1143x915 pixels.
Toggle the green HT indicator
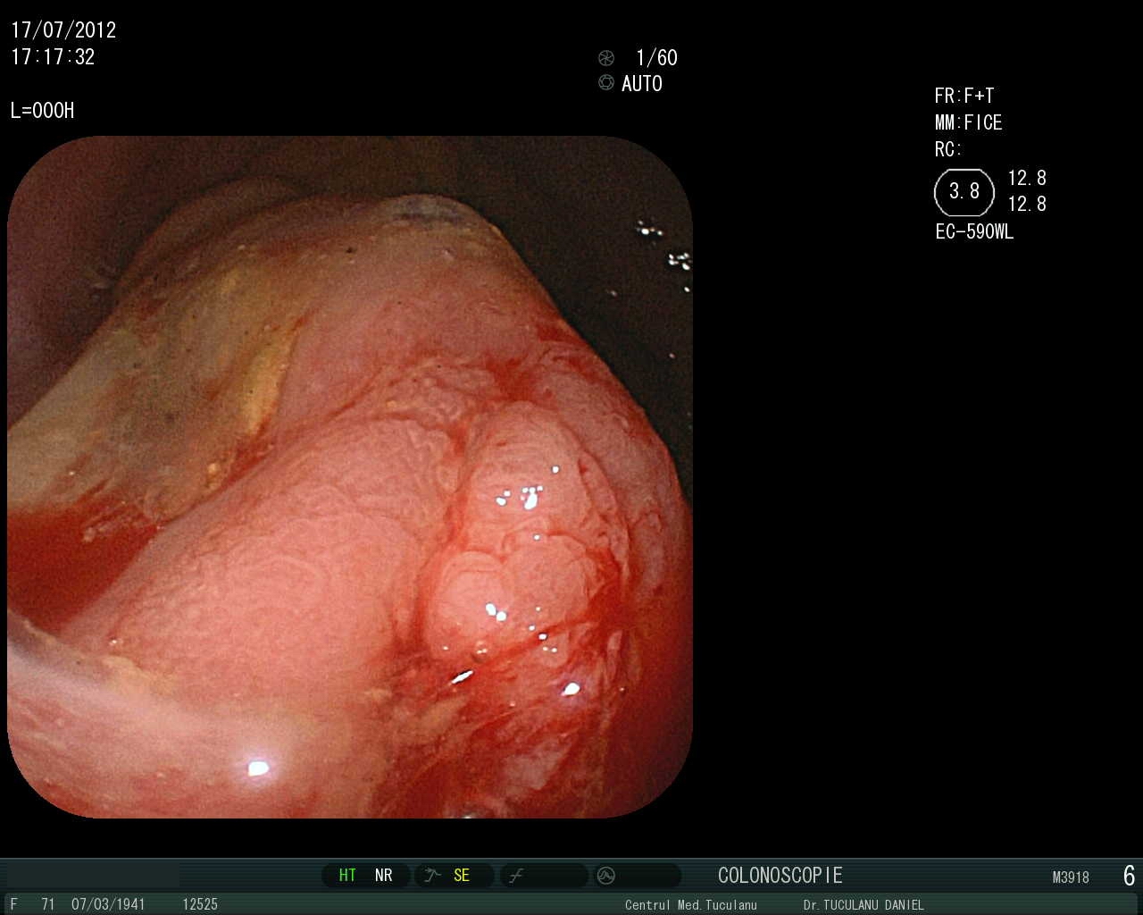click(x=347, y=876)
